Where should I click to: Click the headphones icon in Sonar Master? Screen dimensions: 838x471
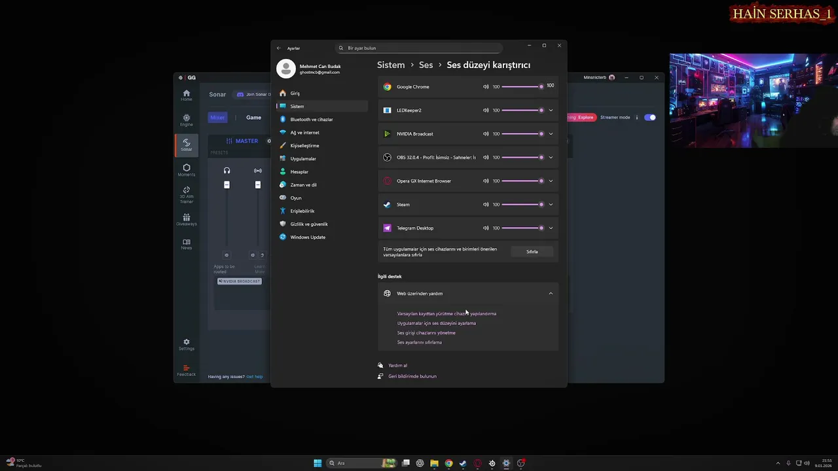point(227,171)
